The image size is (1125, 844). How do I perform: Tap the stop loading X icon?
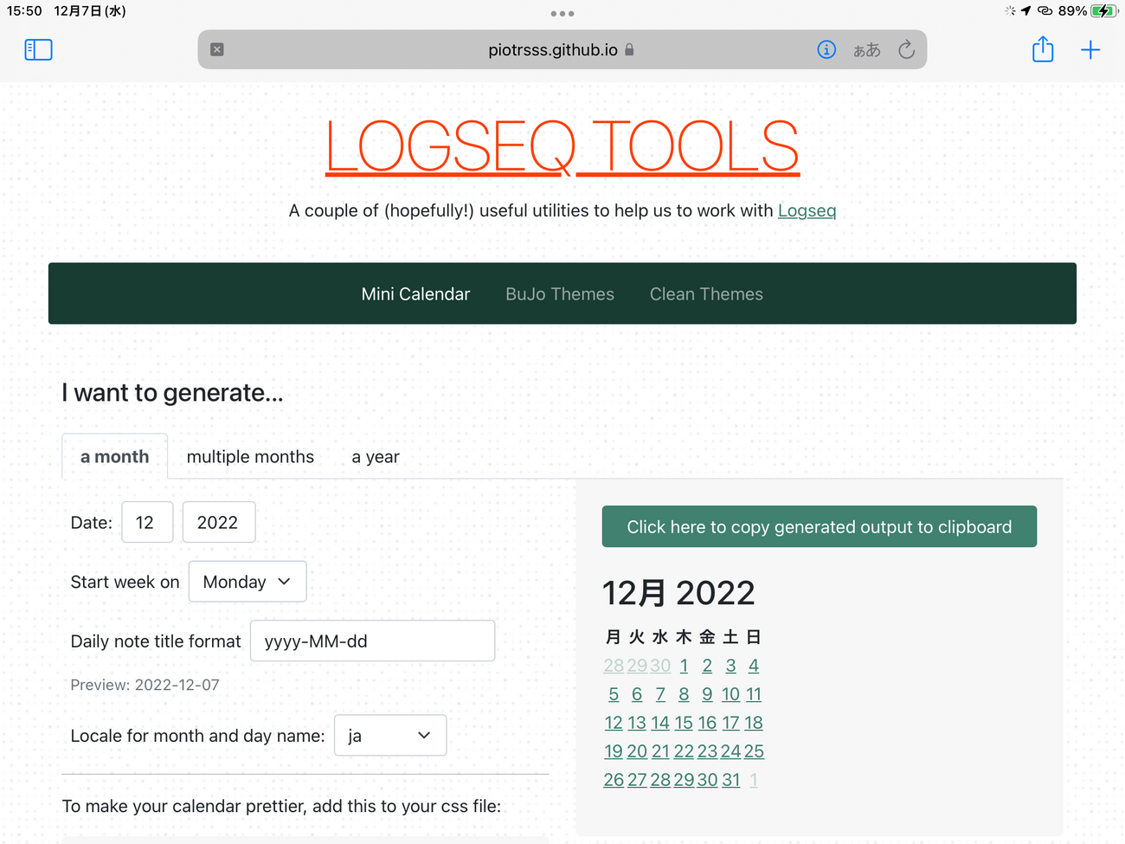click(x=217, y=49)
